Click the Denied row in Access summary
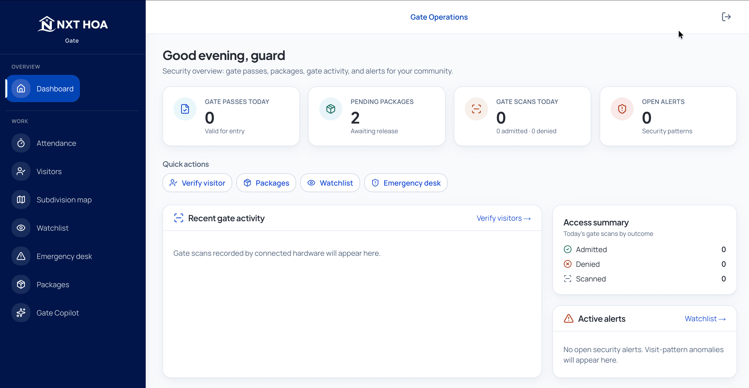 point(644,264)
